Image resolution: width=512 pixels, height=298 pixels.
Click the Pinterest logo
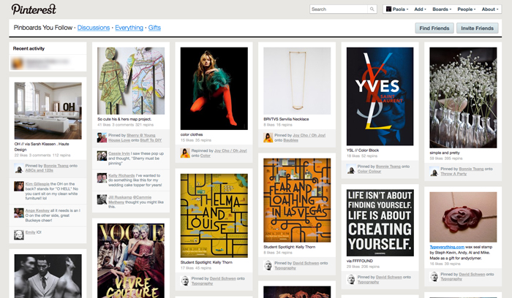tap(34, 9)
